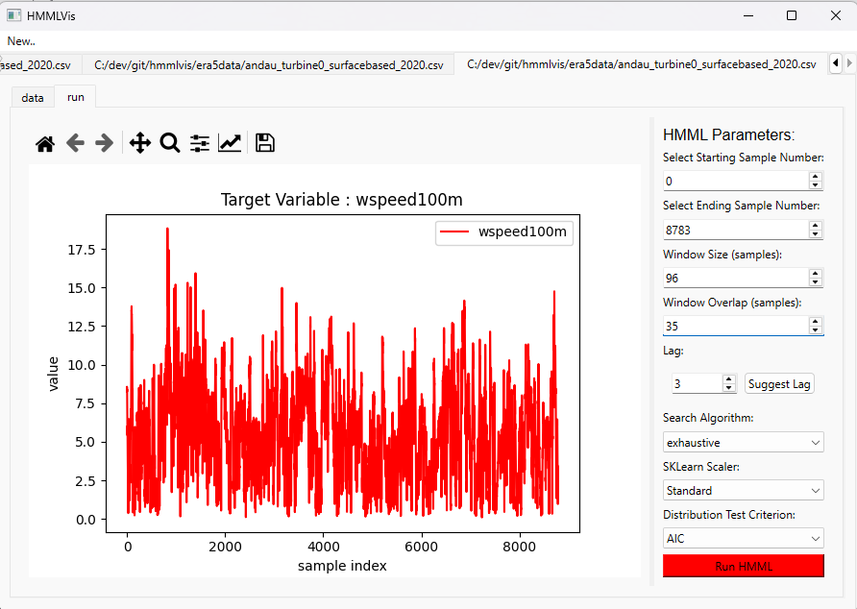Reset plot view with Home icon
Image resolution: width=857 pixels, height=609 pixels.
pyautogui.click(x=45, y=143)
